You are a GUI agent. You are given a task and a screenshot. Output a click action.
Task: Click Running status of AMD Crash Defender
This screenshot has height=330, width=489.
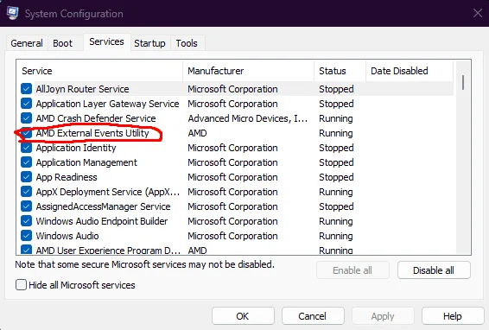pos(336,118)
